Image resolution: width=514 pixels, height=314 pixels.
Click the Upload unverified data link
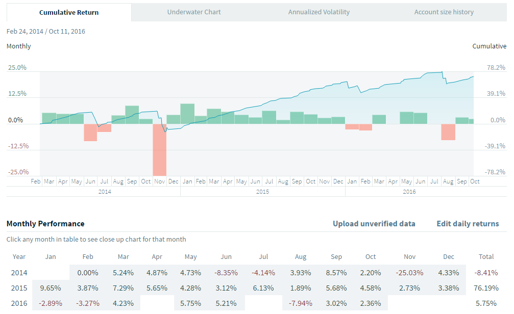(x=374, y=223)
